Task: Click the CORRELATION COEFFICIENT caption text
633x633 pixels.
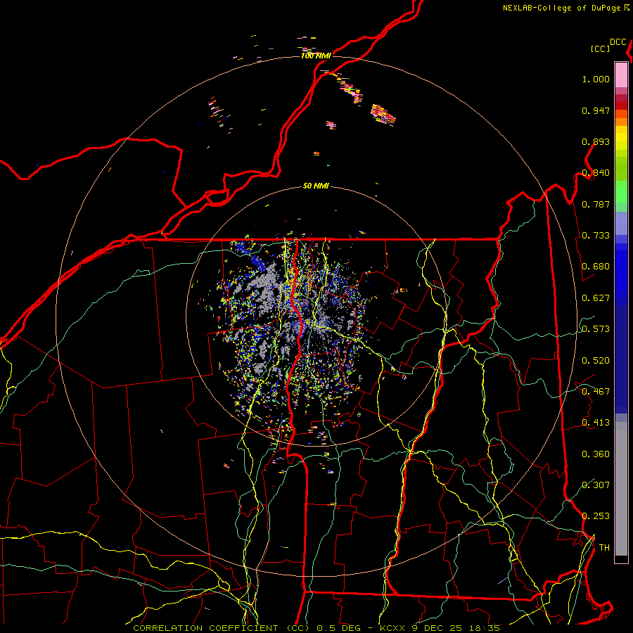Action: pyautogui.click(x=205, y=628)
